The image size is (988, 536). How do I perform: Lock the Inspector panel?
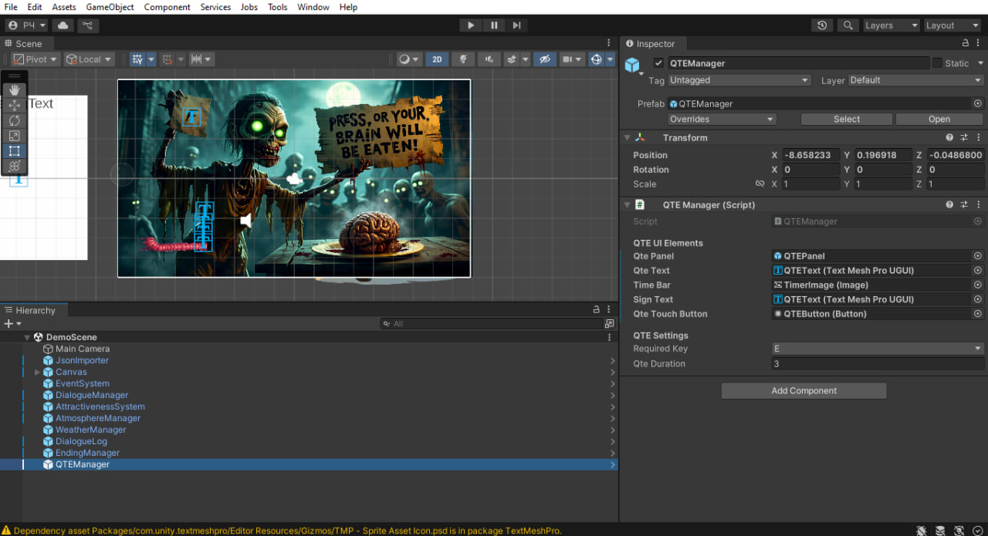[x=966, y=44]
